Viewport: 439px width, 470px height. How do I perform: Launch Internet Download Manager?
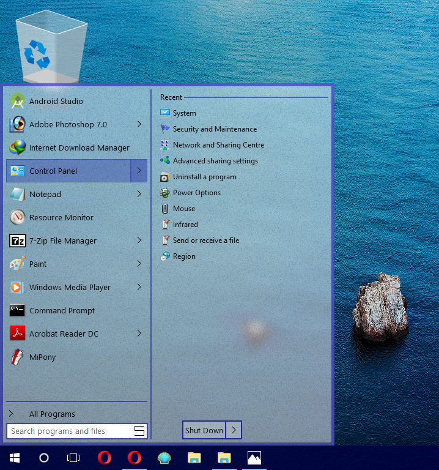[79, 148]
